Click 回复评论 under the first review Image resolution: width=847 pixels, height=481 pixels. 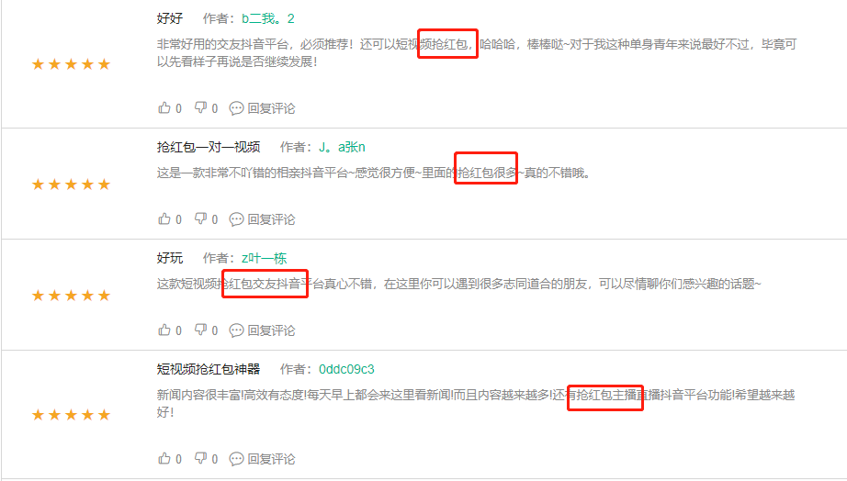point(271,108)
